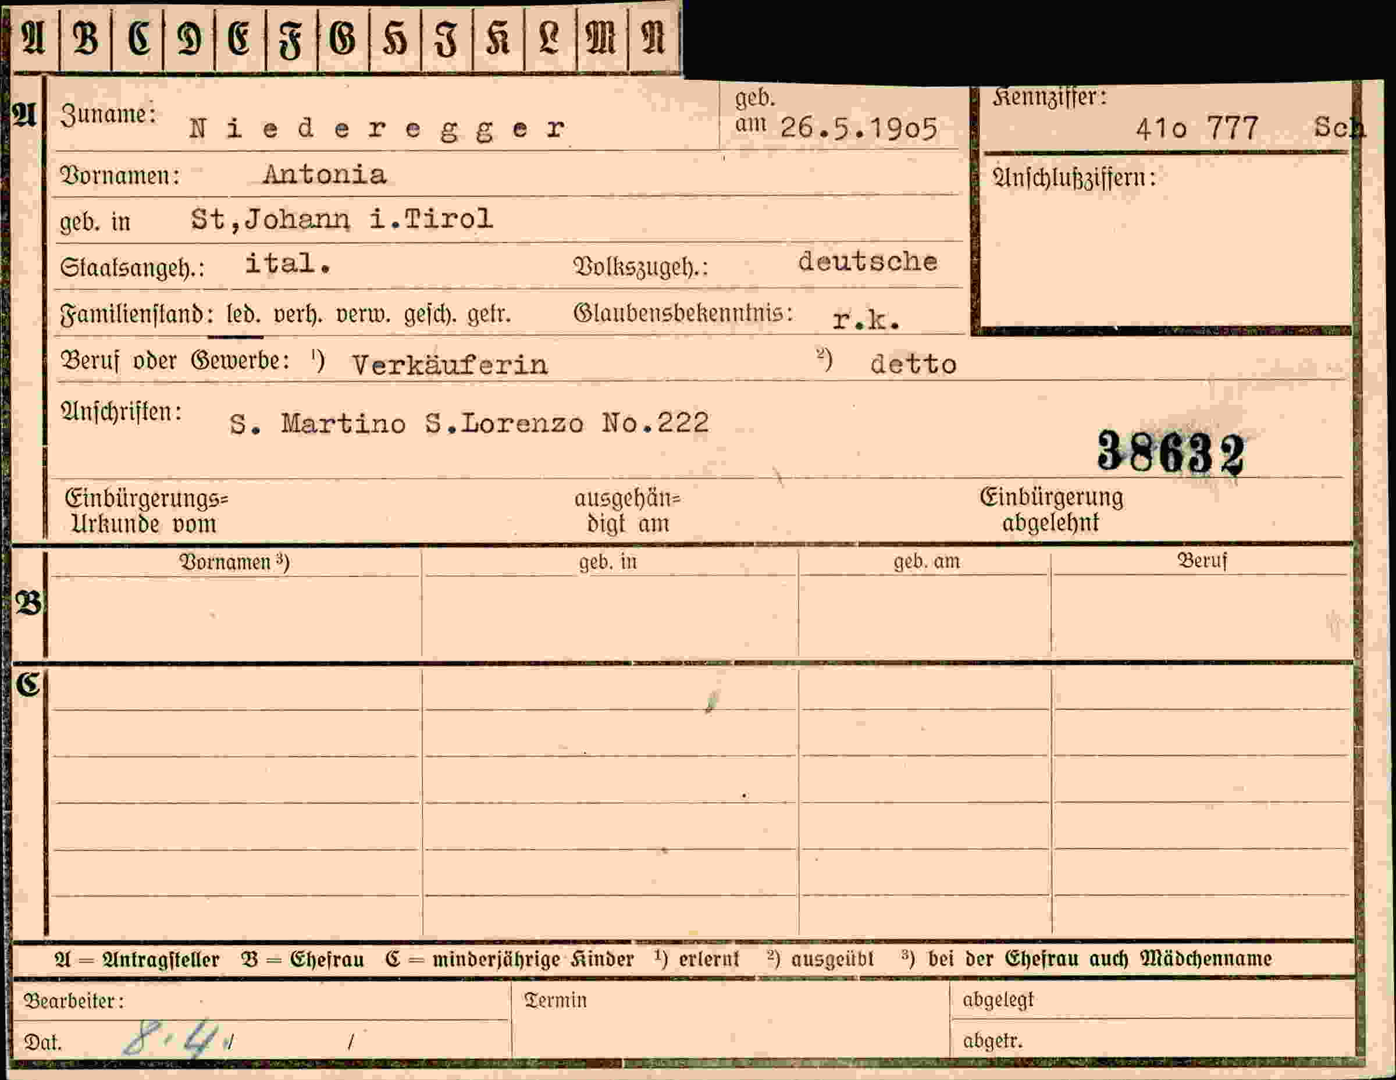Click Einbürgerungs-Urkunde vom label
The width and height of the screenshot is (1396, 1080).
[x=147, y=511]
